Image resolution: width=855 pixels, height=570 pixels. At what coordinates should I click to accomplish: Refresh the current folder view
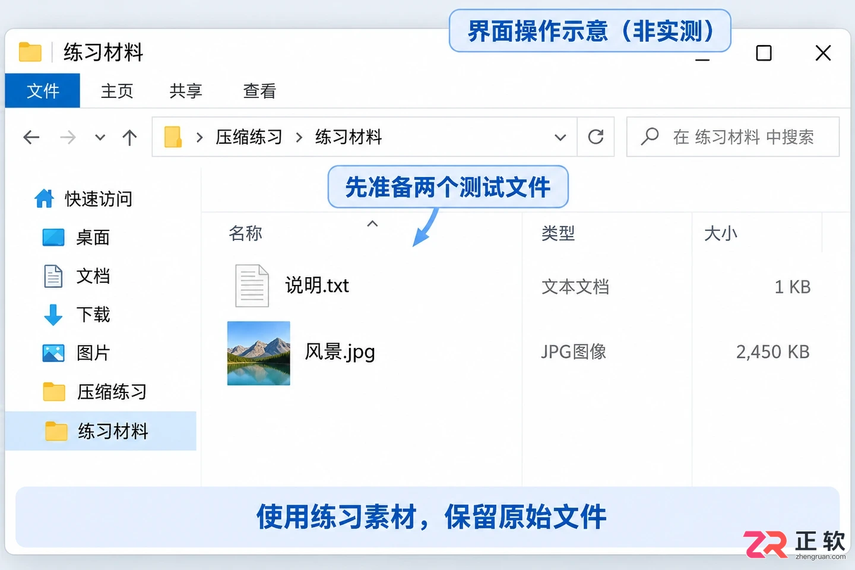click(596, 137)
